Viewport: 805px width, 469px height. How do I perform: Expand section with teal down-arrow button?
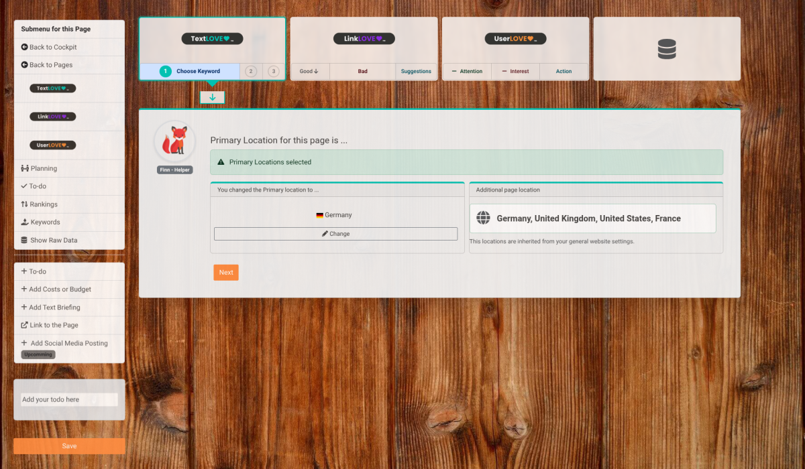[x=212, y=98]
